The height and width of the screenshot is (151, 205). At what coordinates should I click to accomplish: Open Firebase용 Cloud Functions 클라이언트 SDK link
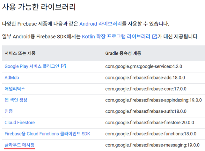47,134
